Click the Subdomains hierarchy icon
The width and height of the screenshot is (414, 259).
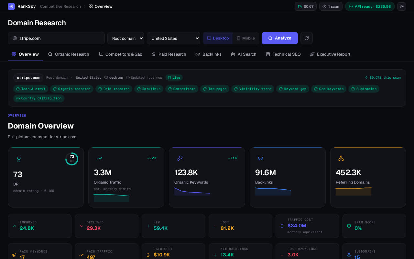349,255
